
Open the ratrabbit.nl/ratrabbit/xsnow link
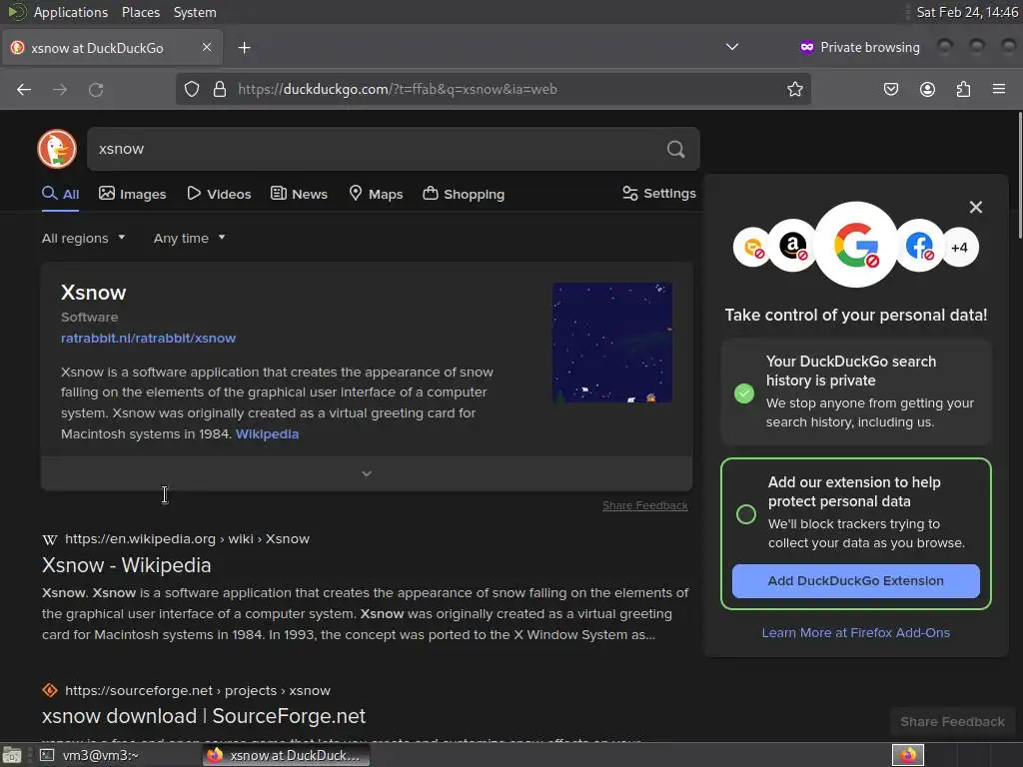[x=148, y=338]
